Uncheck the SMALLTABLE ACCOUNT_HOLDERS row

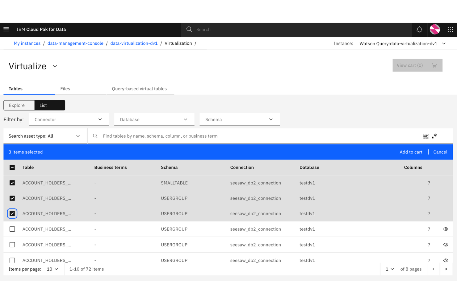click(12, 183)
